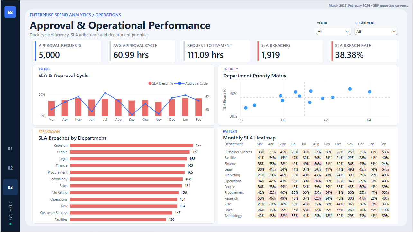The image size is (413, 232).
Task: Click Operations Aug cell showing 56%
Action: (x=316, y=181)
